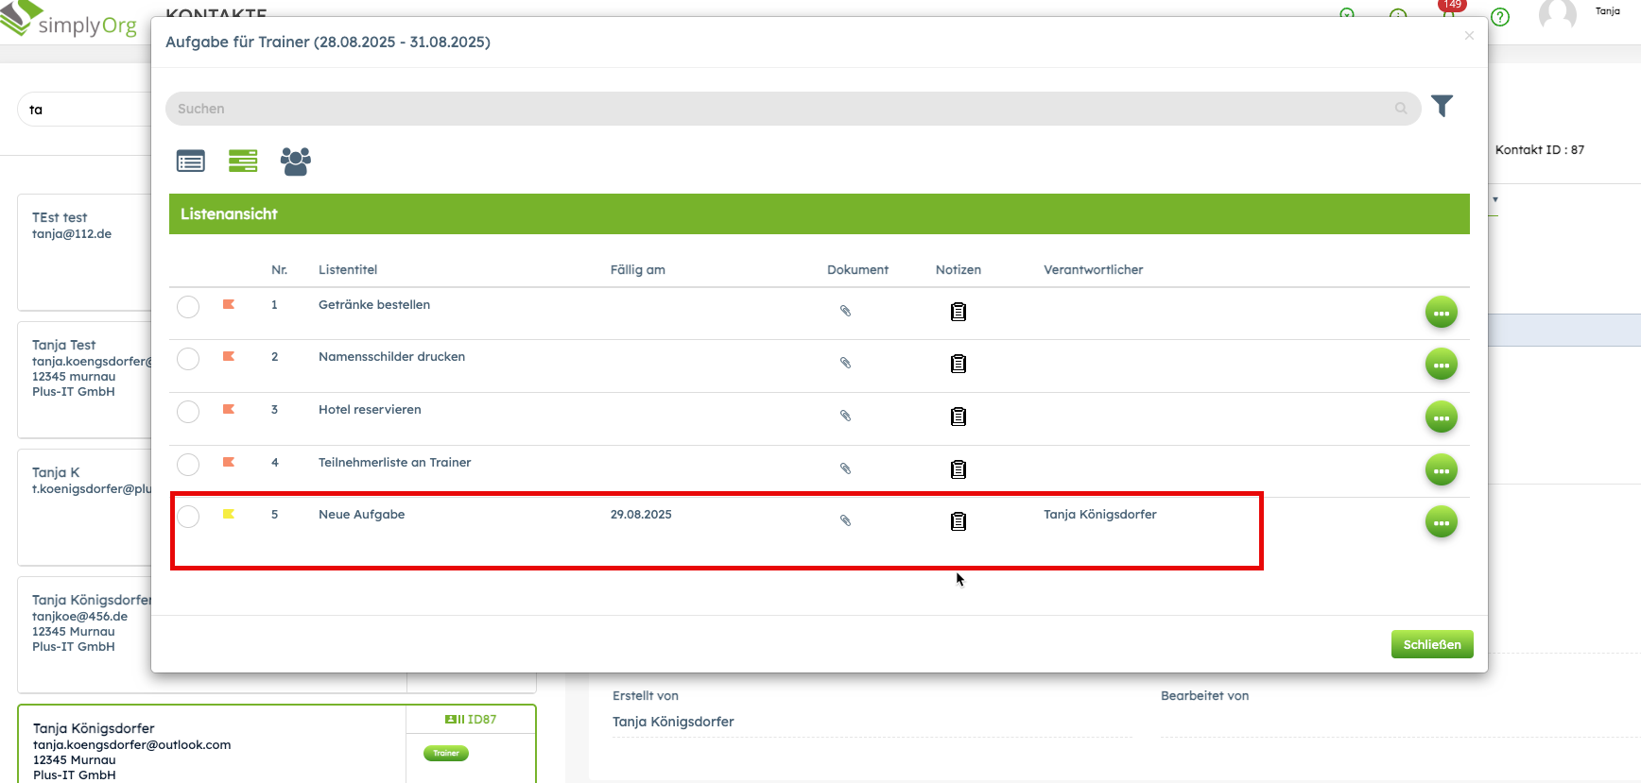Open notes clipboard for Neue Aufgabe
Viewport: 1641px width, 783px height.
pos(958,521)
